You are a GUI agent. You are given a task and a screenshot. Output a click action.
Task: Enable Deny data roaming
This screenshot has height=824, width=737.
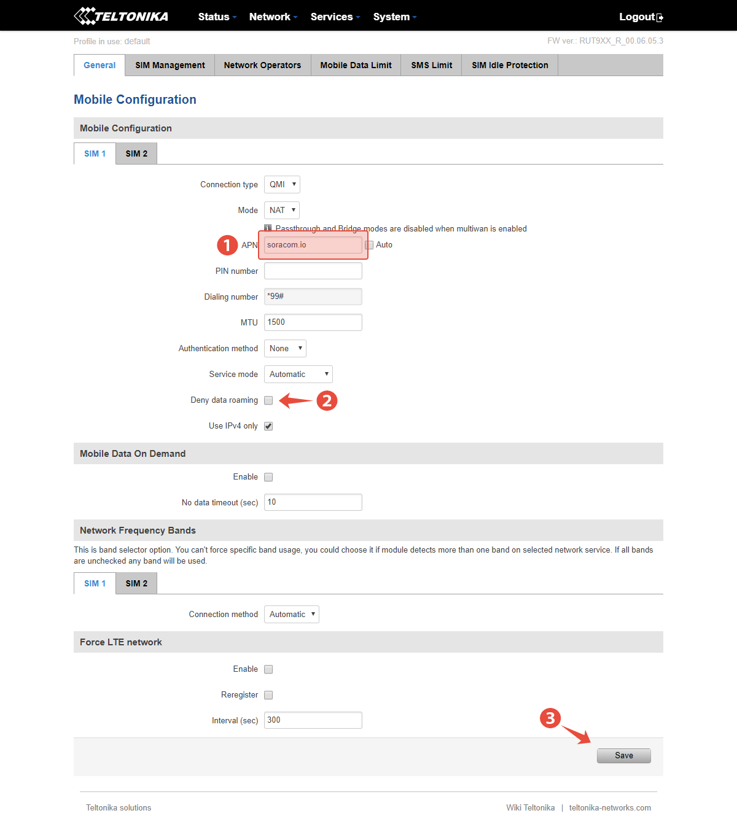click(268, 400)
